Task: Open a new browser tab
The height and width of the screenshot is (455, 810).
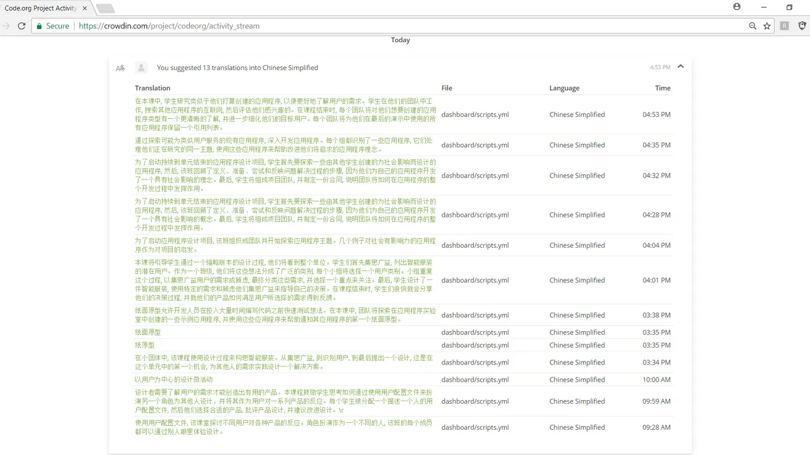Action: (x=105, y=8)
